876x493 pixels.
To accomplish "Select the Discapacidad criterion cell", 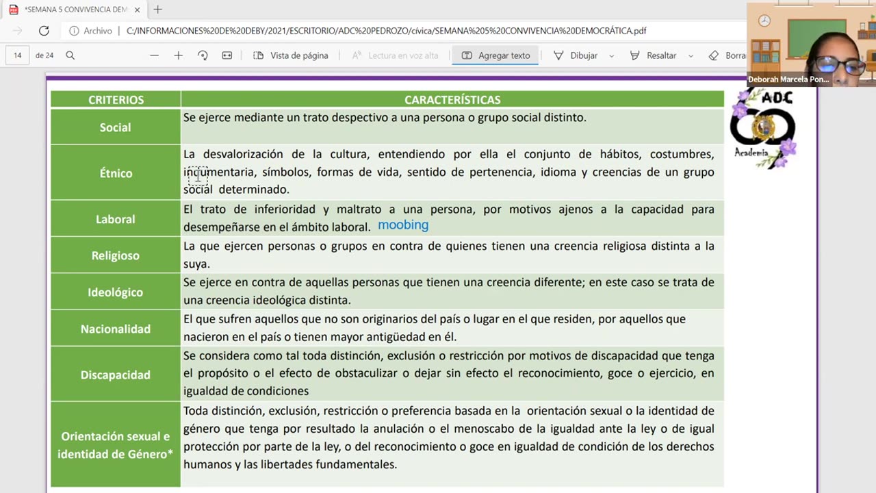I will coord(116,375).
